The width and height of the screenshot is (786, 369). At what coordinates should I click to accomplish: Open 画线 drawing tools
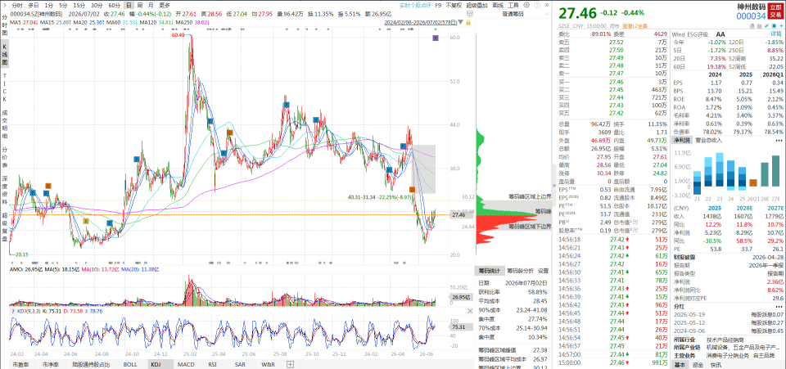click(498, 5)
